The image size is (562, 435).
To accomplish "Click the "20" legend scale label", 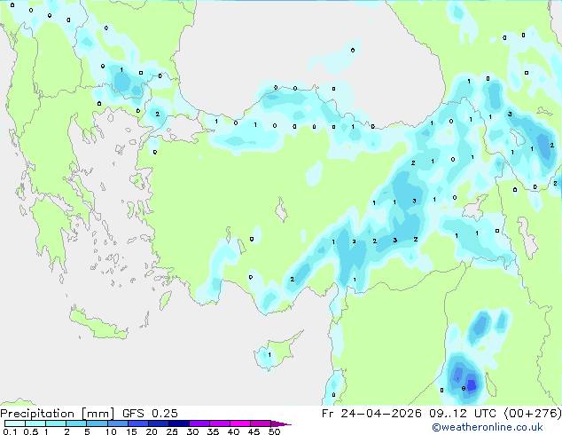I will 152,431.
